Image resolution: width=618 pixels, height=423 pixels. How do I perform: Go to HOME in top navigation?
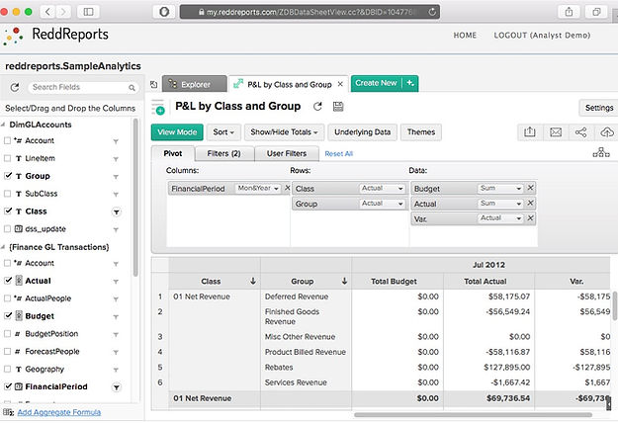(x=465, y=36)
